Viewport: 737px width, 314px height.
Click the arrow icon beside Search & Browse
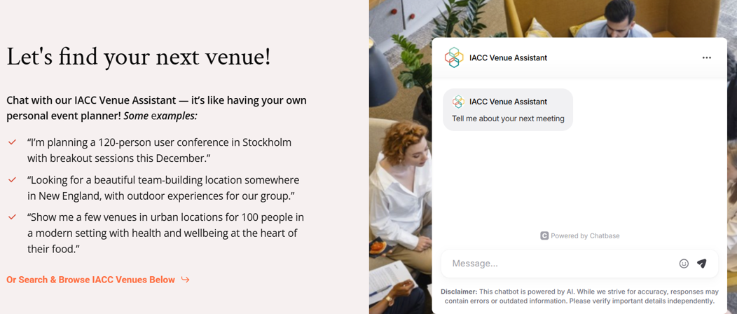(185, 280)
